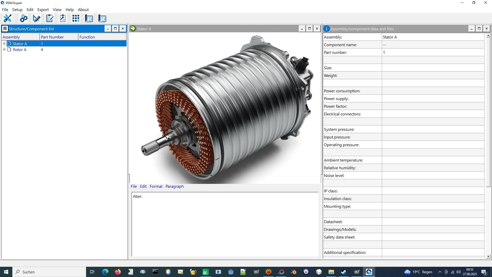Select Rotor A in the component list

[19, 50]
